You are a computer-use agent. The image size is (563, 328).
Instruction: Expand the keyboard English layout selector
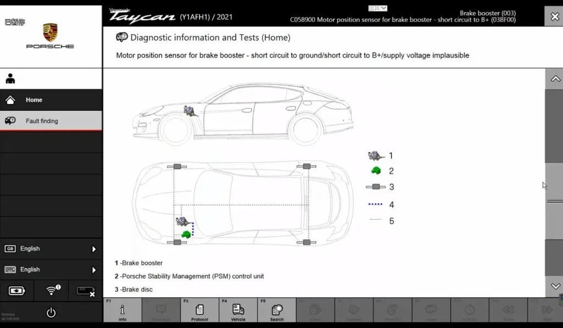pyautogui.click(x=51, y=270)
